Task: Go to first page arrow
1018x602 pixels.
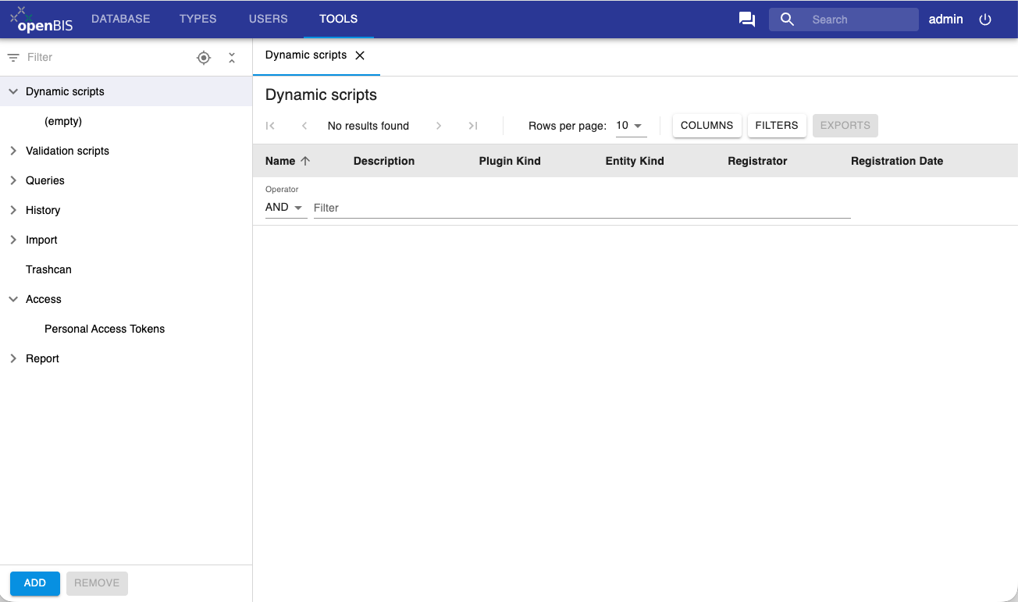Action: coord(271,126)
